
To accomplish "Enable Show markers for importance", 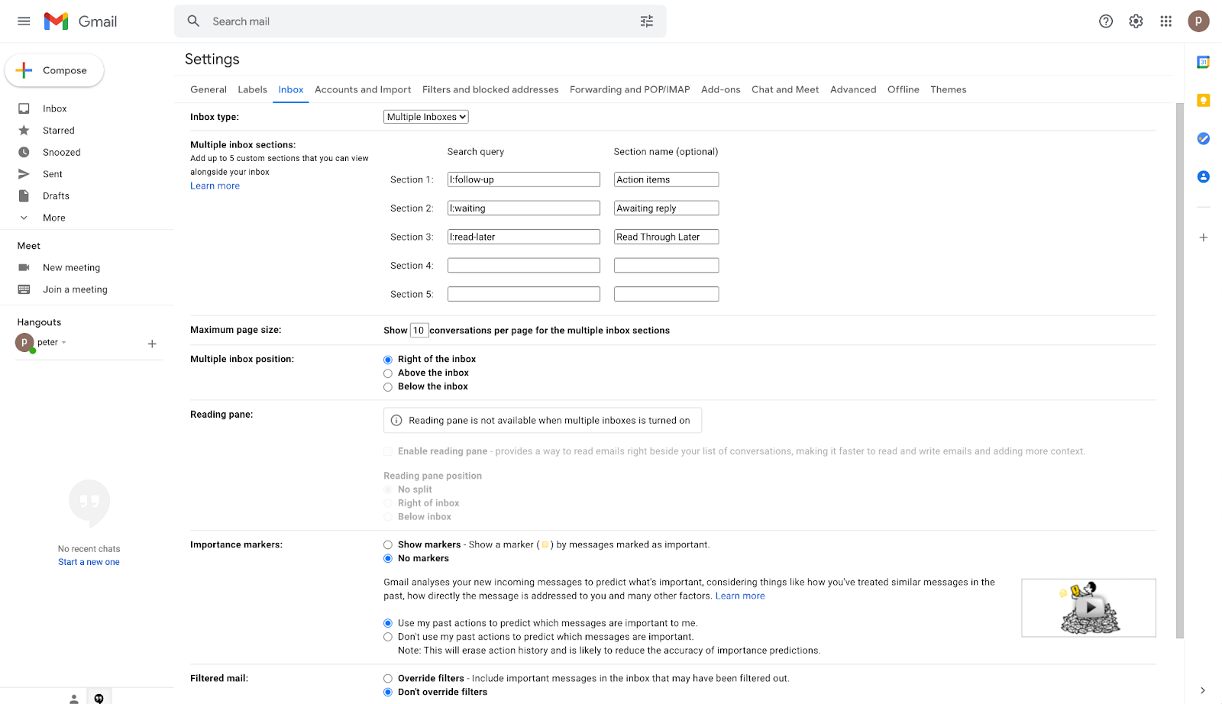I will 388,545.
